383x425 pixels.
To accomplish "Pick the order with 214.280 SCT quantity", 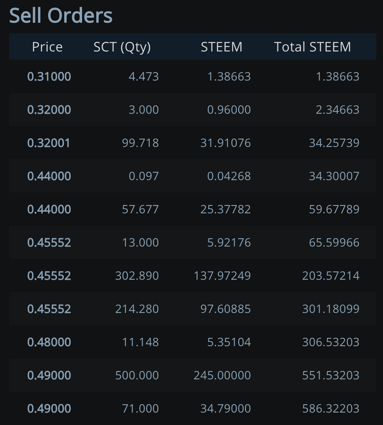I will [x=137, y=309].
